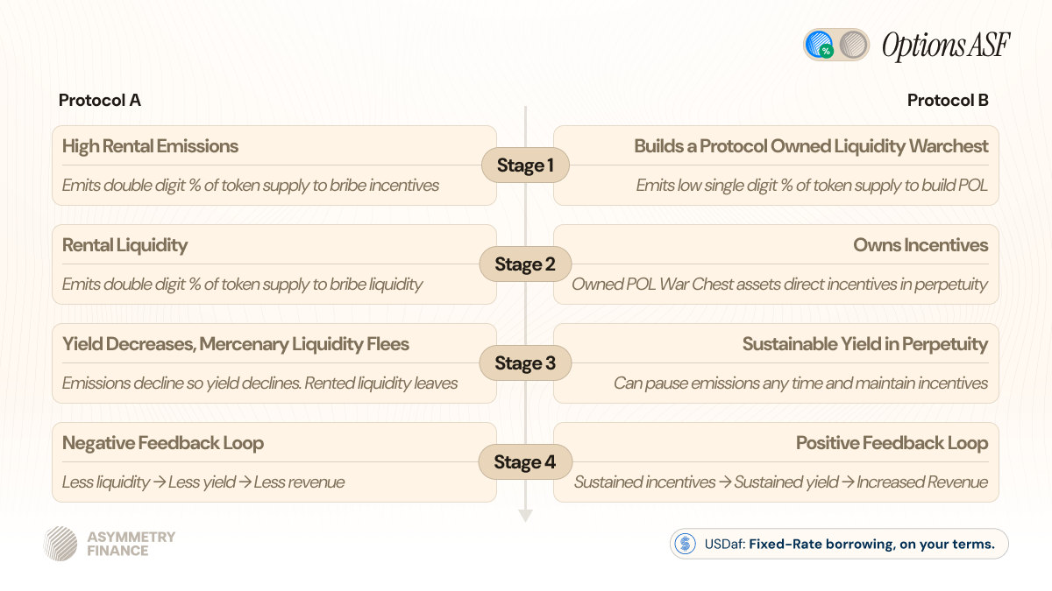
Task: Select the Stage 1 badge
Action: point(525,165)
